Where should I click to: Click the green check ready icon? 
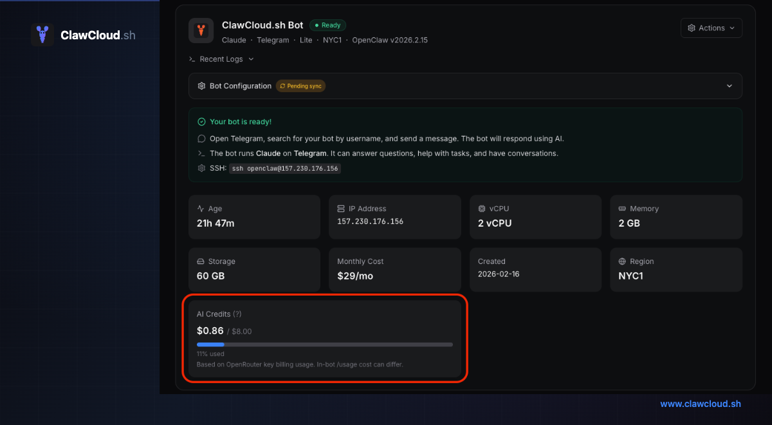click(x=201, y=122)
